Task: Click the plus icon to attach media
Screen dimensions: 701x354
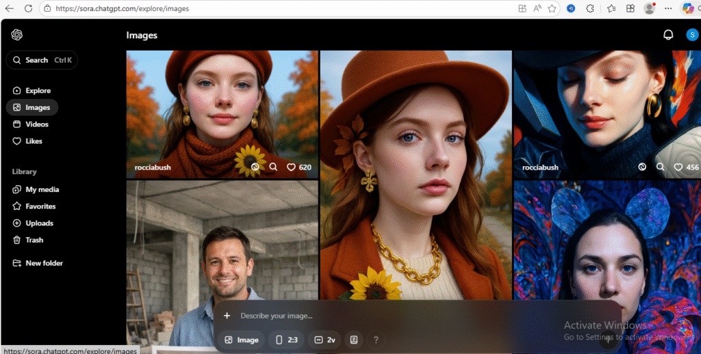Action: tap(227, 316)
